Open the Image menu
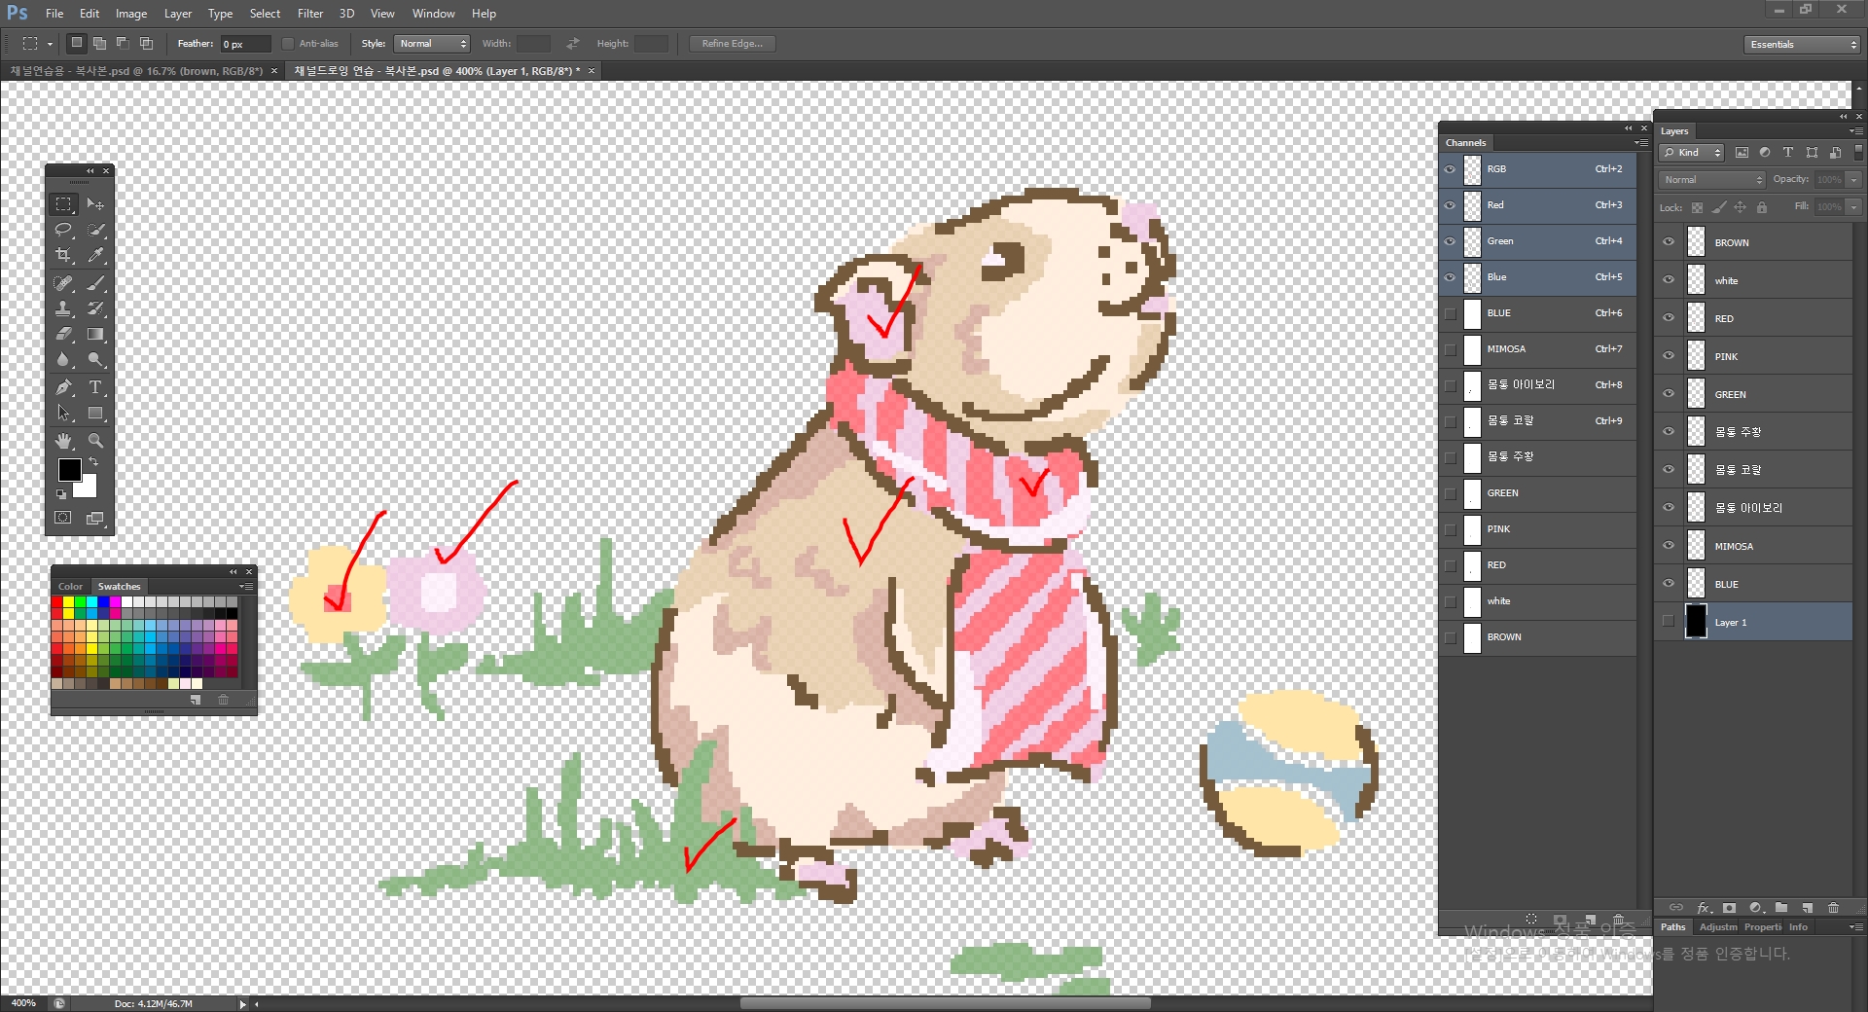The width and height of the screenshot is (1868, 1012). pos(131,14)
